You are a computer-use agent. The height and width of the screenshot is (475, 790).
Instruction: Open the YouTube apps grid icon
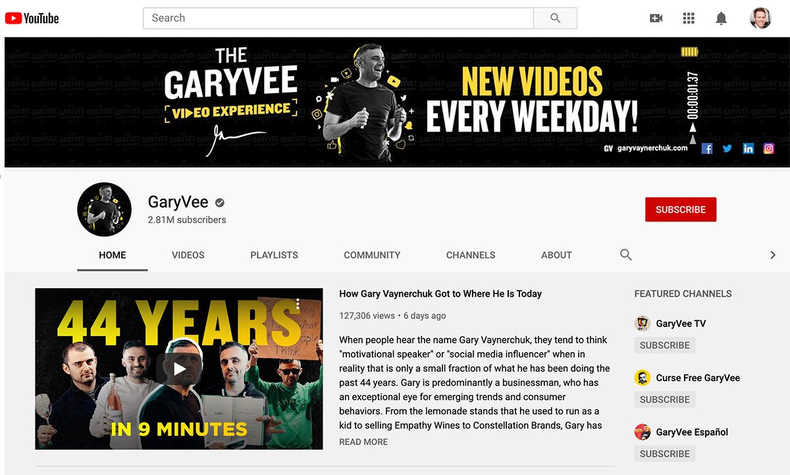[689, 18]
